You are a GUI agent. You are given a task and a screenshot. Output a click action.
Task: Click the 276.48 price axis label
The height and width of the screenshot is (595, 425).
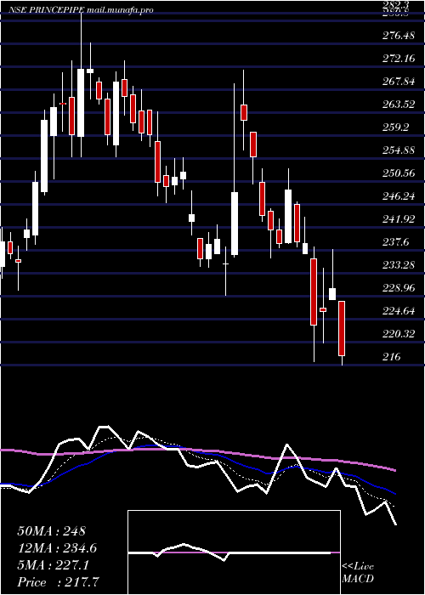[398, 36]
